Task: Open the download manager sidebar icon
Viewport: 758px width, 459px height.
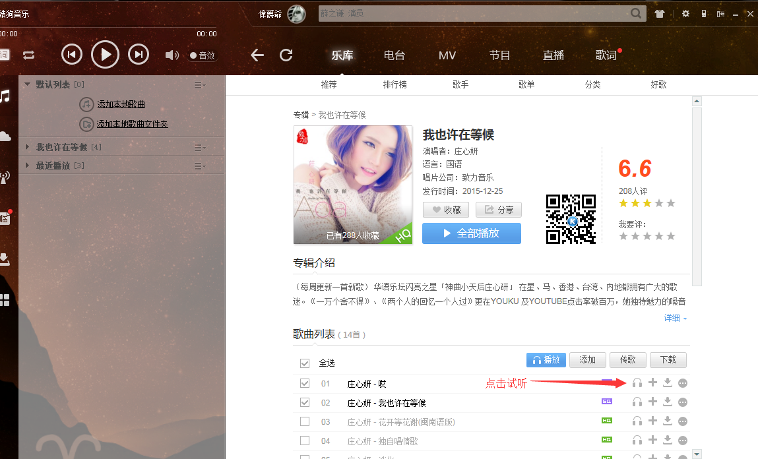Action: 5,259
